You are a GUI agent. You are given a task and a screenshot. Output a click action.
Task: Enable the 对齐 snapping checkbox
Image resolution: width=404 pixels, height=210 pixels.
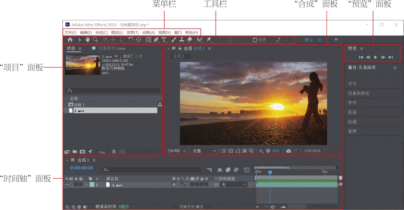point(255,40)
